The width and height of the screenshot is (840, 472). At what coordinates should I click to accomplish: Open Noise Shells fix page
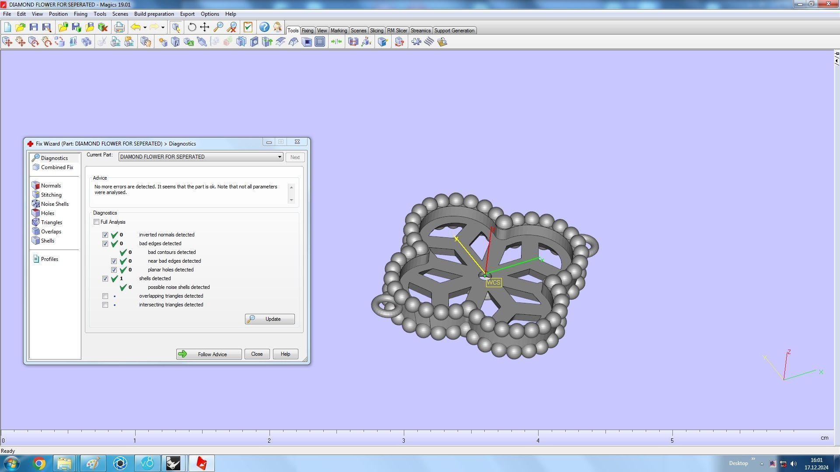pos(55,204)
